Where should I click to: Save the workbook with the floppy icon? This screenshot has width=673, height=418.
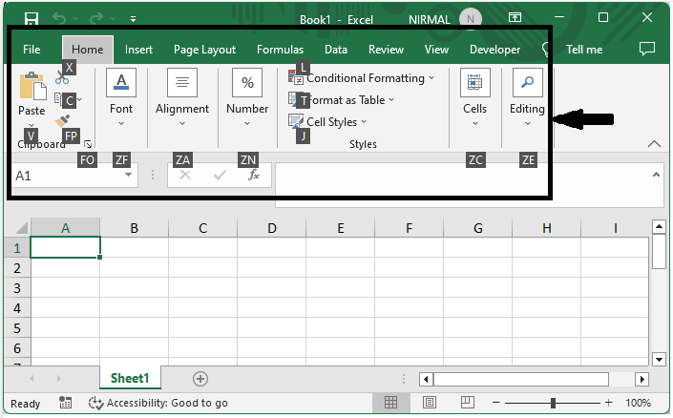pyautogui.click(x=32, y=19)
